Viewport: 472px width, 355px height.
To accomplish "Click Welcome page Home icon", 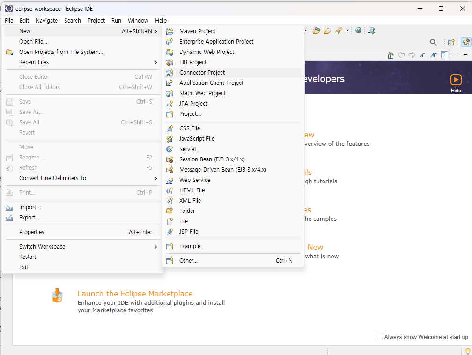I will (x=391, y=55).
